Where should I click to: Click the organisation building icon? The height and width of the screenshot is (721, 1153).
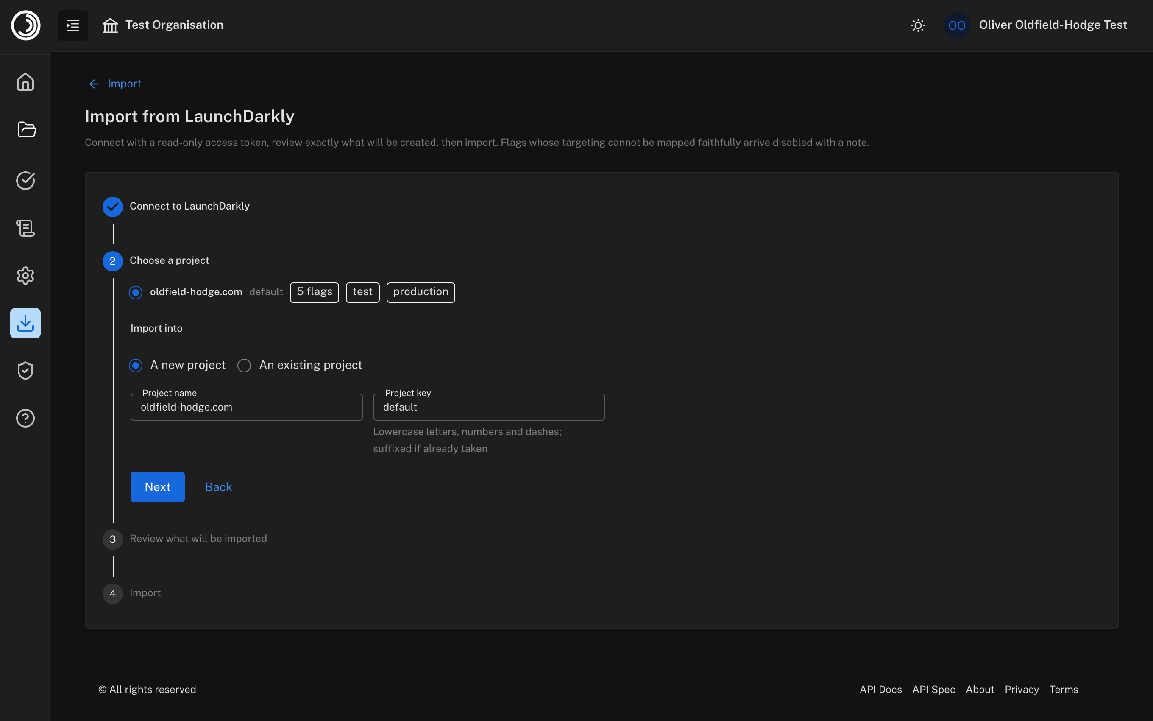tap(110, 25)
